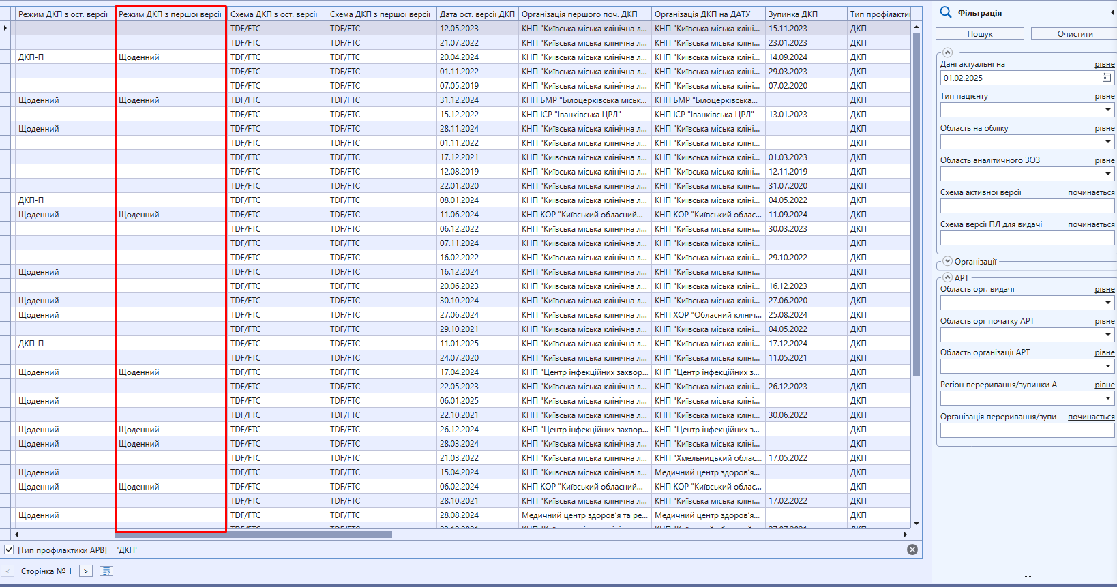This screenshot has height=587, width=1117.
Task: Collapse the Фільтрація panel with the arrow
Action: click(1112, 12)
